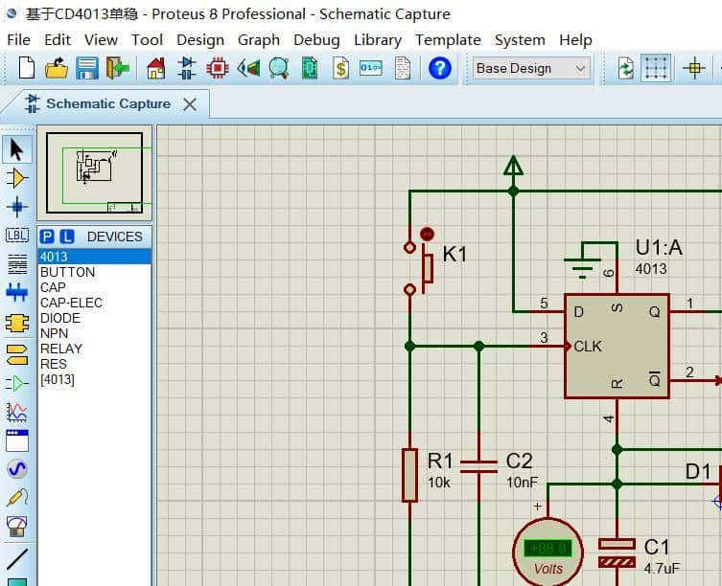Click the L library manage button
The height and width of the screenshot is (586, 722).
pyautogui.click(x=66, y=237)
